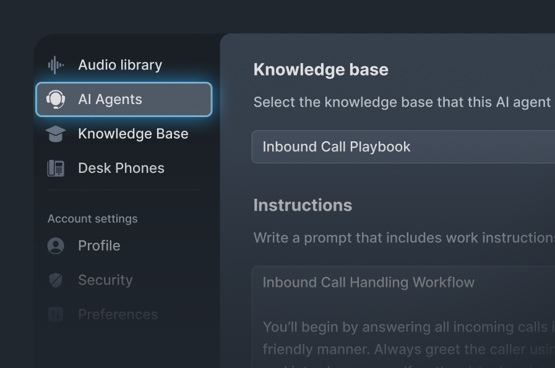Click the Security shield icon

[x=56, y=280]
